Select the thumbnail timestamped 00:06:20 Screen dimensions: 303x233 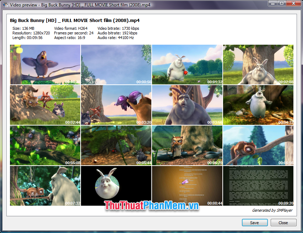(x=187, y=145)
